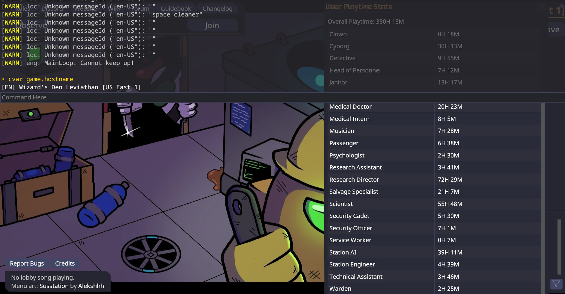Viewport: 565px width, 294px height.
Task: Select the Warden playtime row
Action: point(434,289)
